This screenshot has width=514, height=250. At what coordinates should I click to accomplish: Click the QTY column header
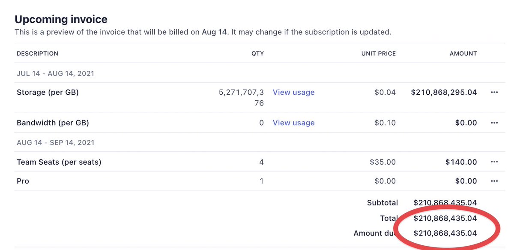pyautogui.click(x=257, y=54)
